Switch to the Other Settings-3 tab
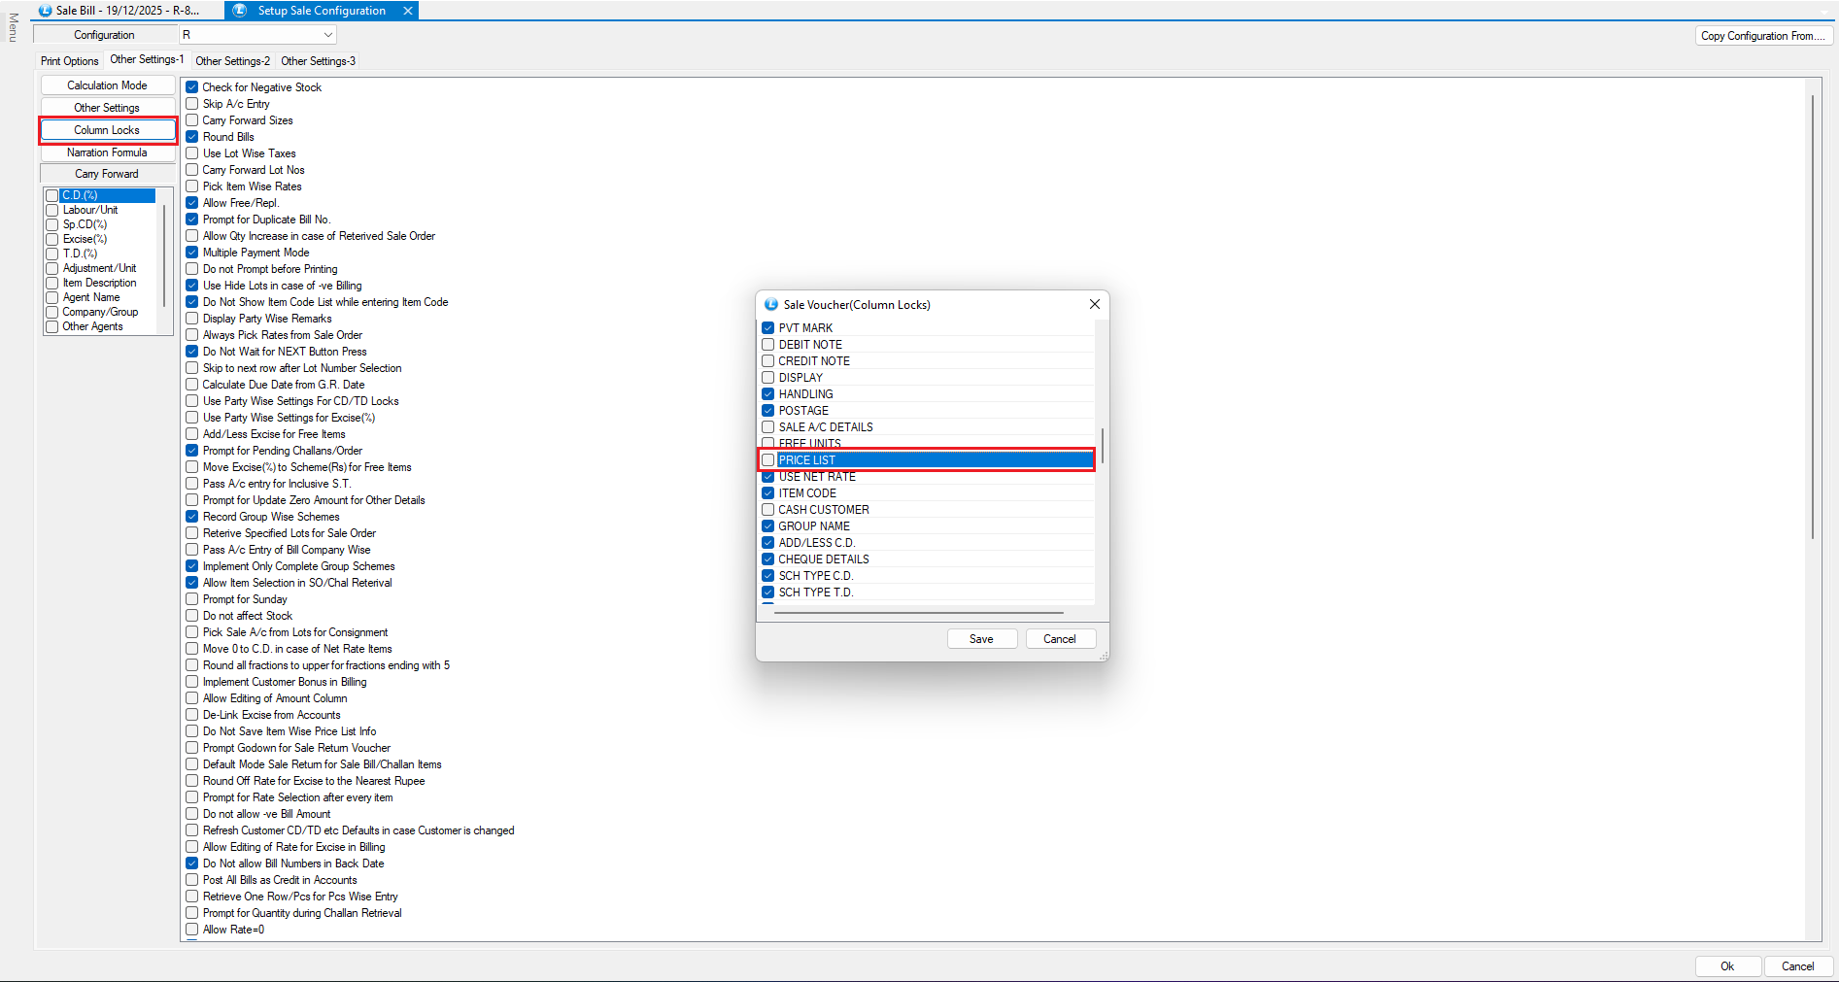Screen dimensions: 1839x982 (318, 61)
